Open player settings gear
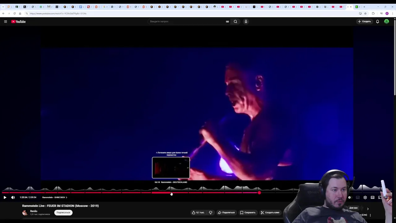396x223 pixels. pyautogui.click(x=365, y=197)
